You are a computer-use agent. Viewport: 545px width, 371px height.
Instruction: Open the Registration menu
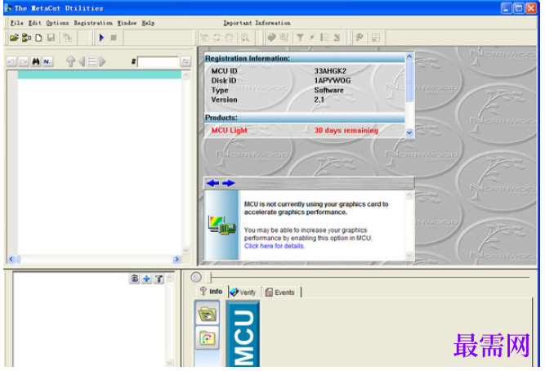[93, 23]
